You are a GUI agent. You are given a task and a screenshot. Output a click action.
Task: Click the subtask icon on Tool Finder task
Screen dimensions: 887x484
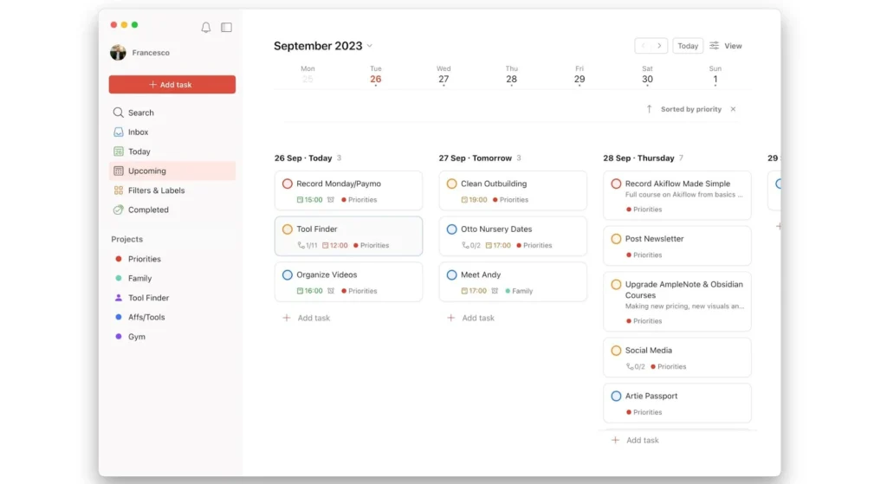tap(301, 245)
